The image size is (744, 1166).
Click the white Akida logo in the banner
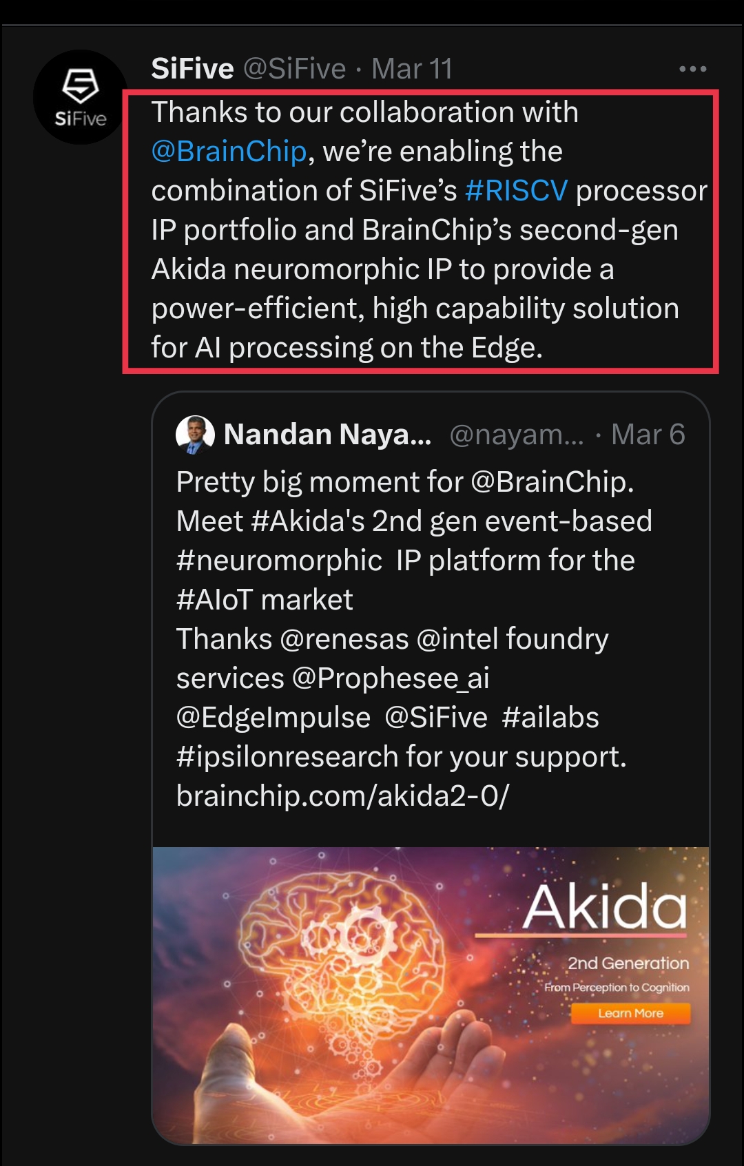pyautogui.click(x=605, y=906)
